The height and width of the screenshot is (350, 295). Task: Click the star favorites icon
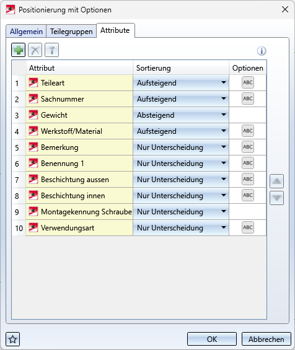[x=13, y=339]
